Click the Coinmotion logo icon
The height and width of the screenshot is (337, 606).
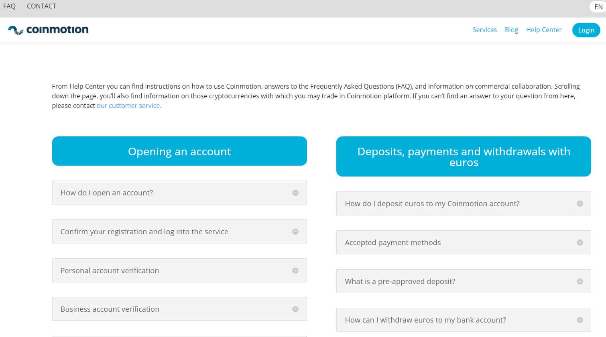[16, 30]
